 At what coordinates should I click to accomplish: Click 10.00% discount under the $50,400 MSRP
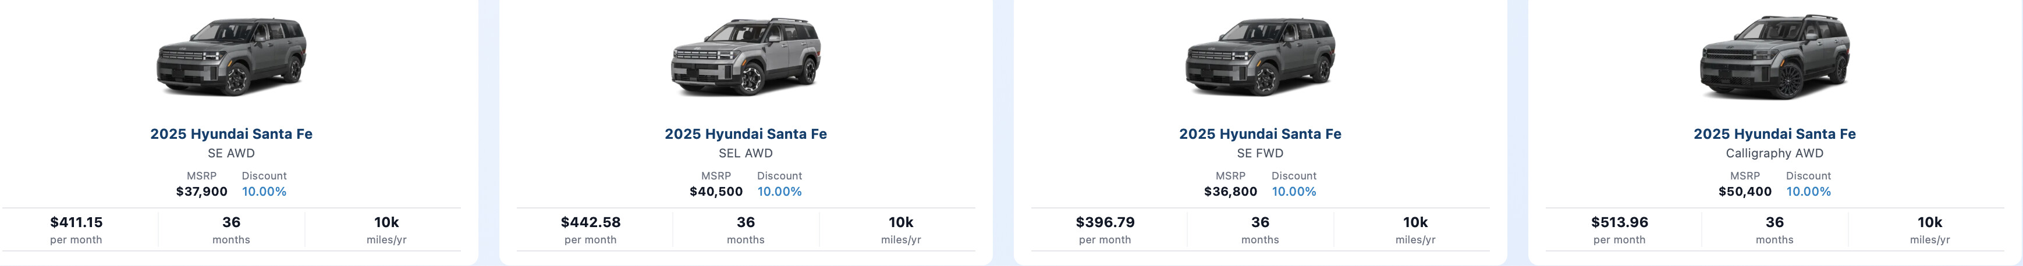coord(1808,192)
